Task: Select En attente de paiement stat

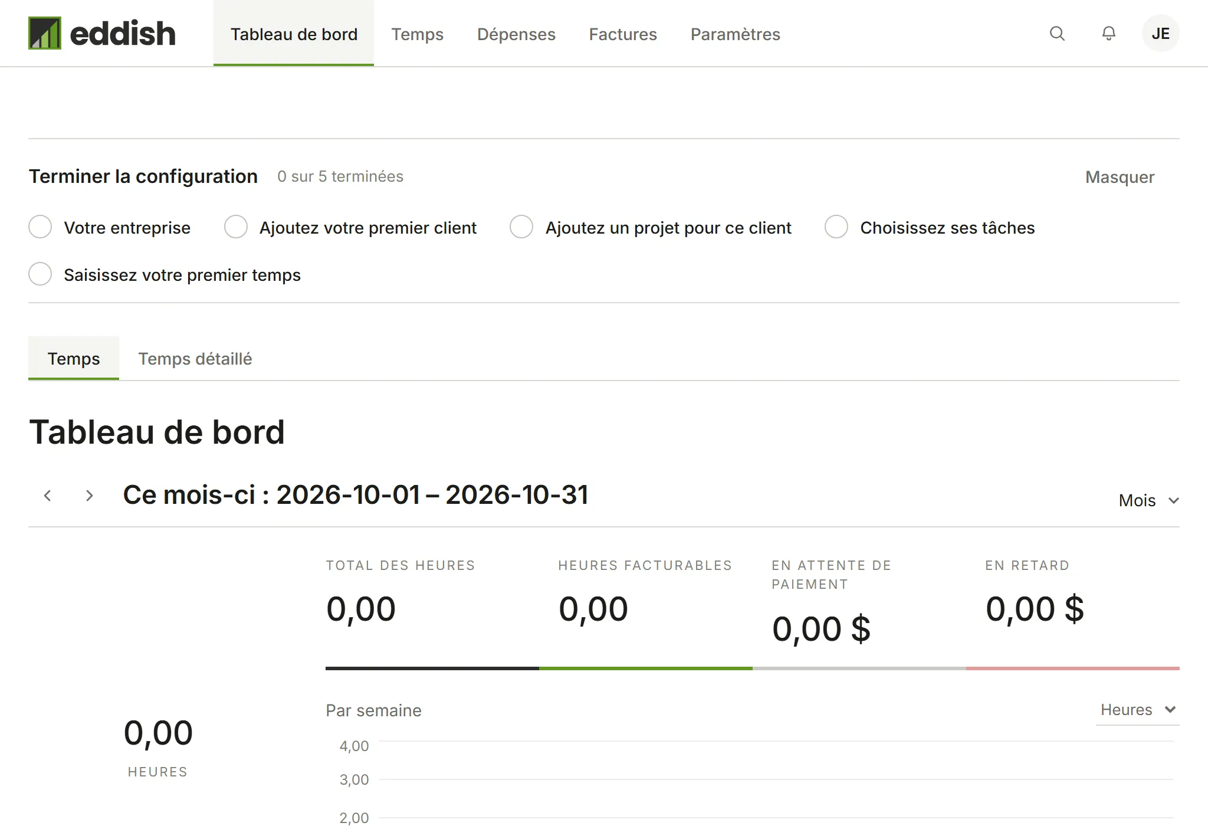Action: [859, 612]
